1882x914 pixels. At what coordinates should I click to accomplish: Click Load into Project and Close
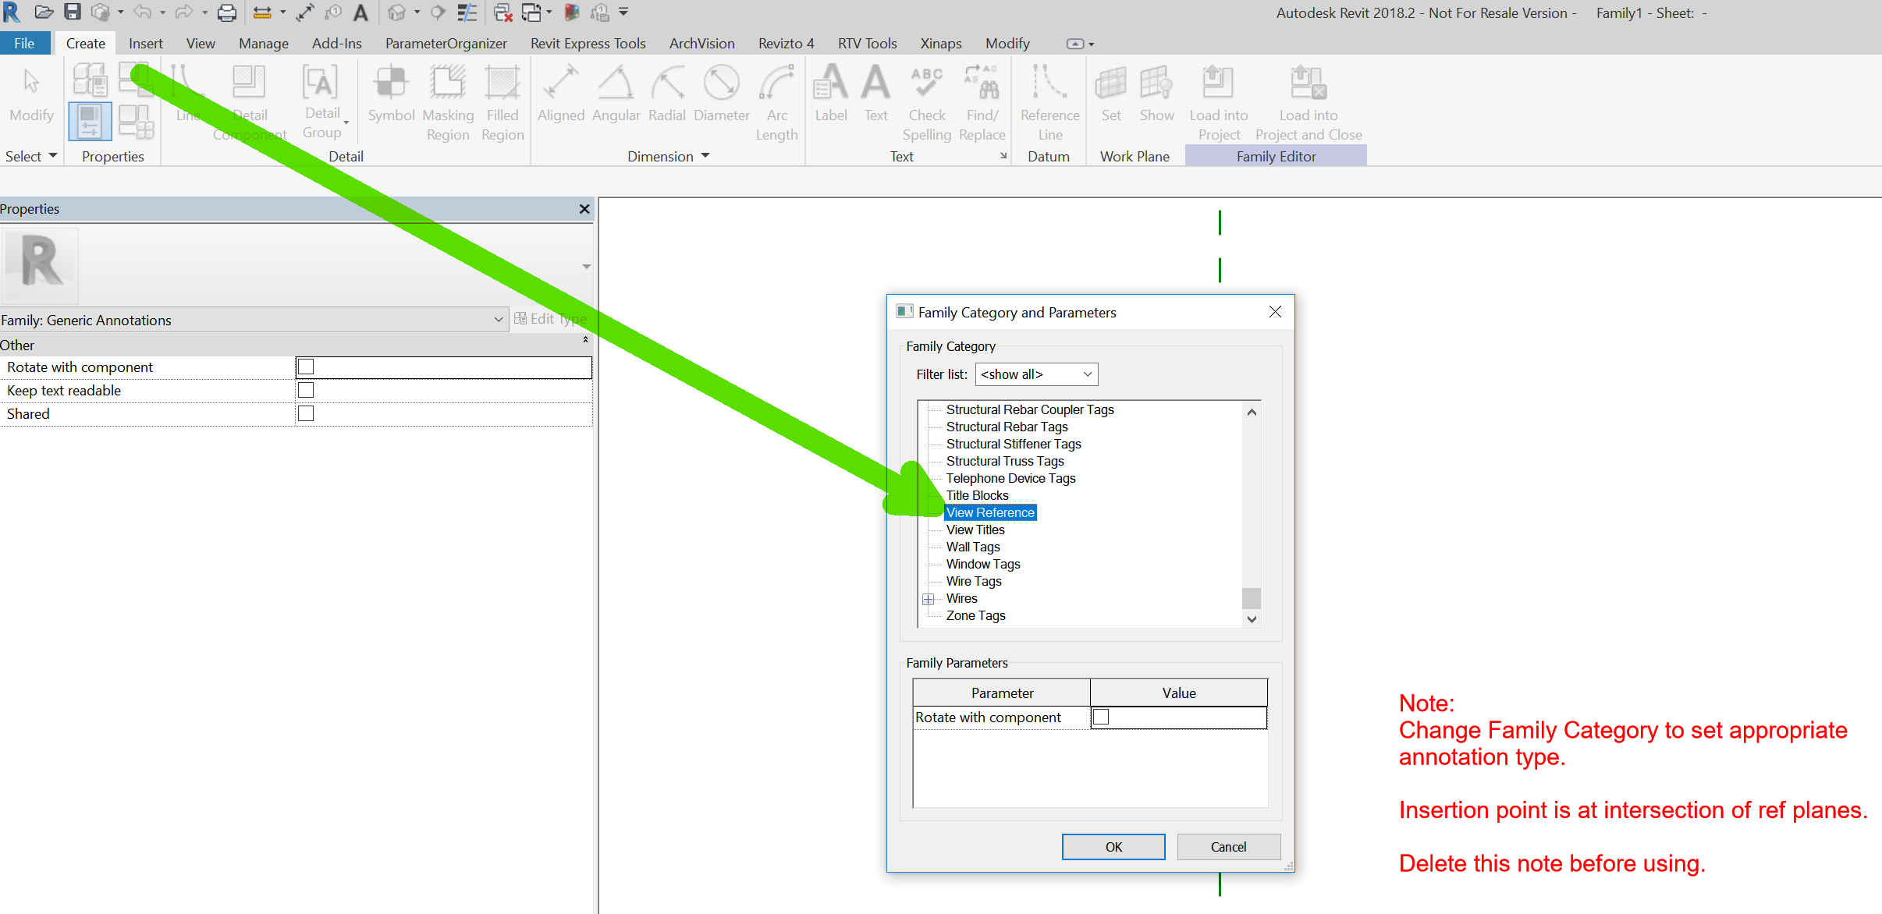pyautogui.click(x=1308, y=100)
